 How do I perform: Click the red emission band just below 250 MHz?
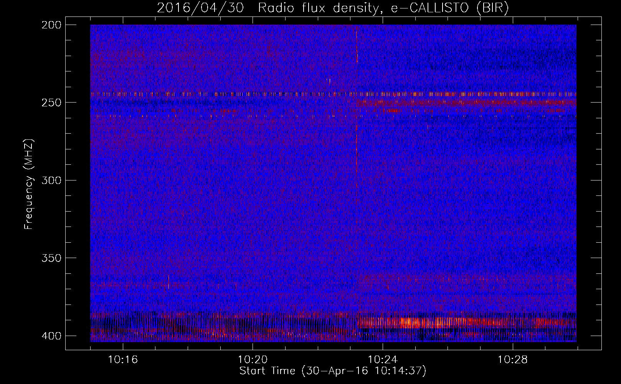(x=466, y=103)
